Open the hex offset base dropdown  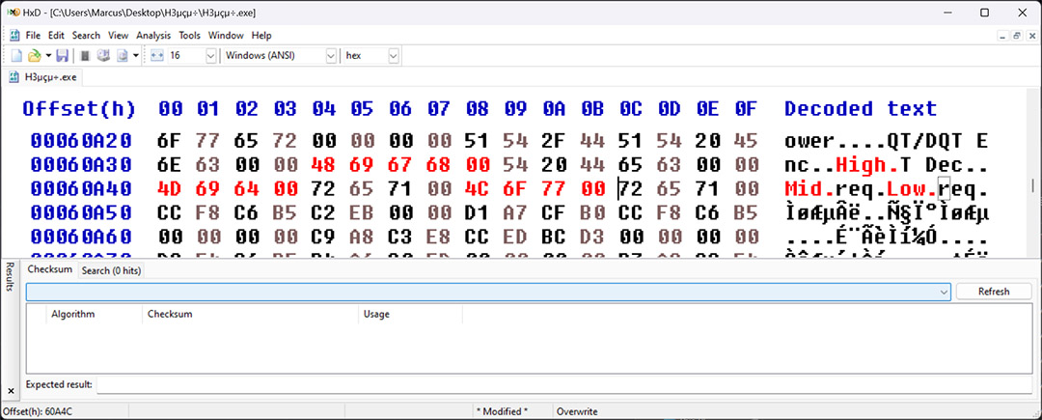coord(393,56)
